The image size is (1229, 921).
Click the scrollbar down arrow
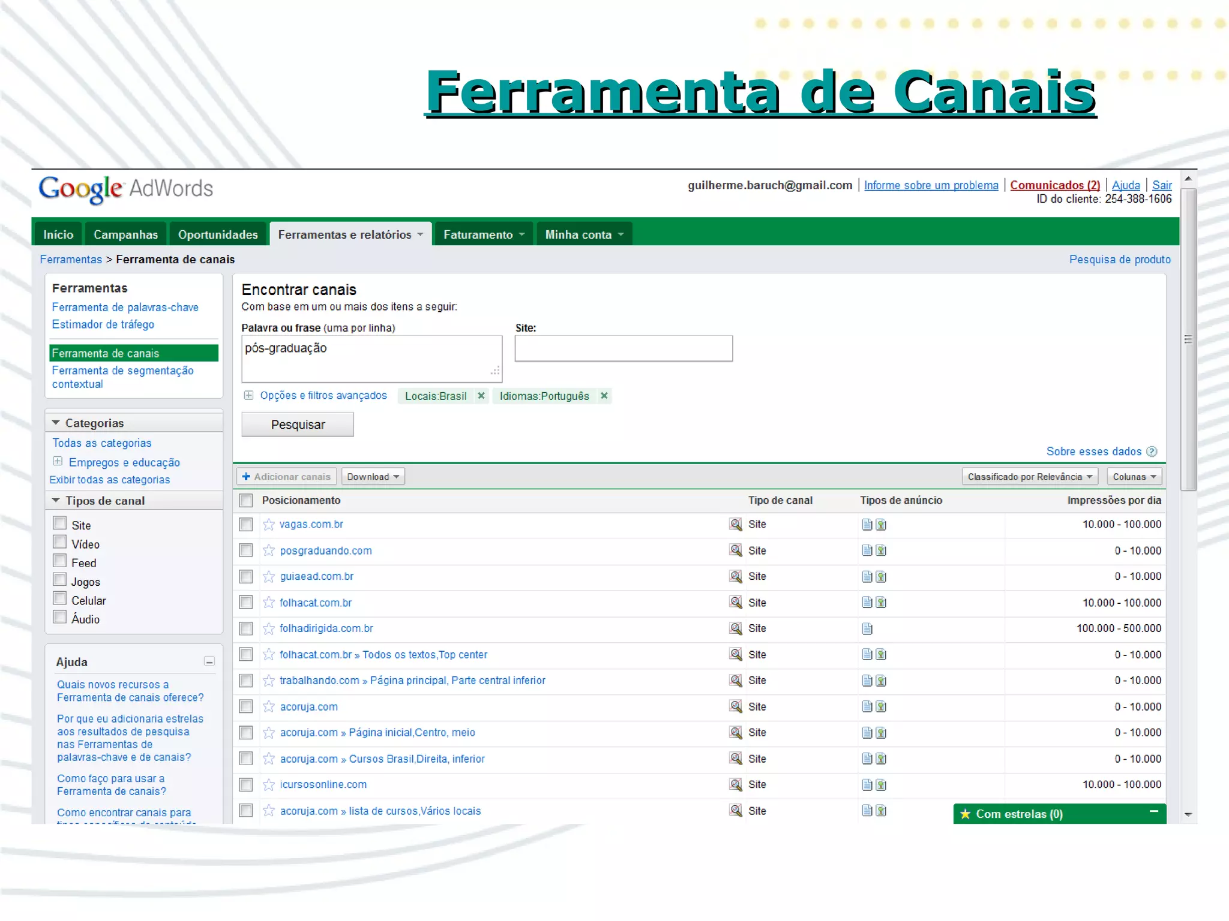(1188, 814)
